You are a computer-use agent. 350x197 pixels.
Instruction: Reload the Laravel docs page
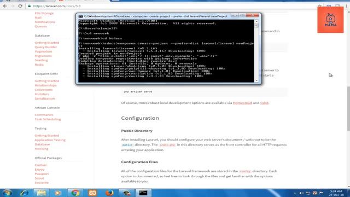click(x=20, y=6)
